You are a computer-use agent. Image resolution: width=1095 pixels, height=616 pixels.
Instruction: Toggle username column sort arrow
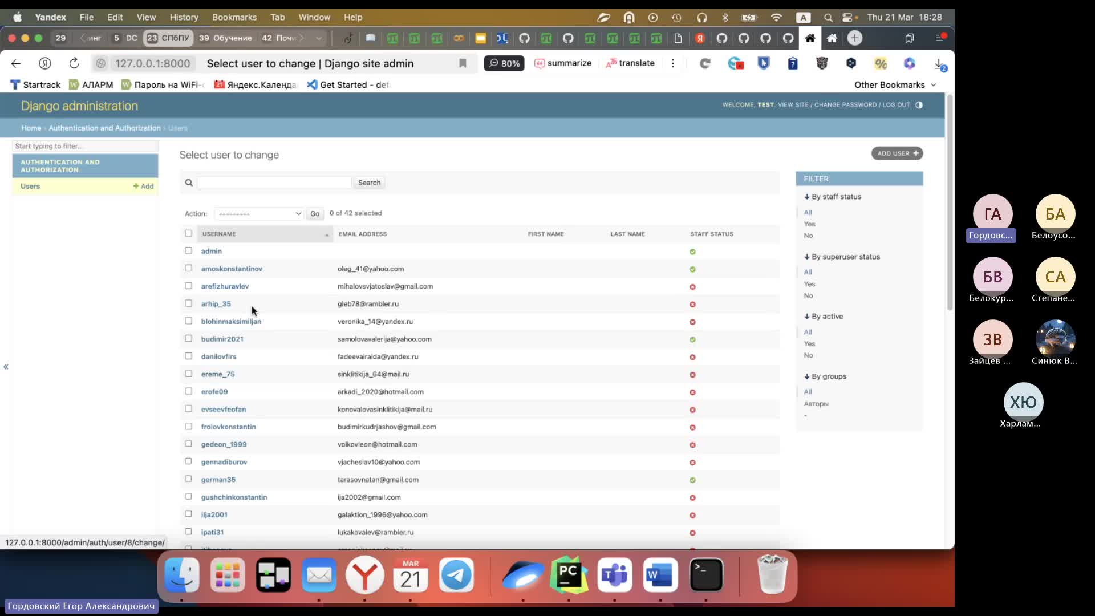pyautogui.click(x=327, y=234)
